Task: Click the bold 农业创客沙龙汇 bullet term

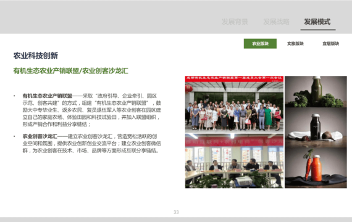Action: pyautogui.click(x=40, y=136)
